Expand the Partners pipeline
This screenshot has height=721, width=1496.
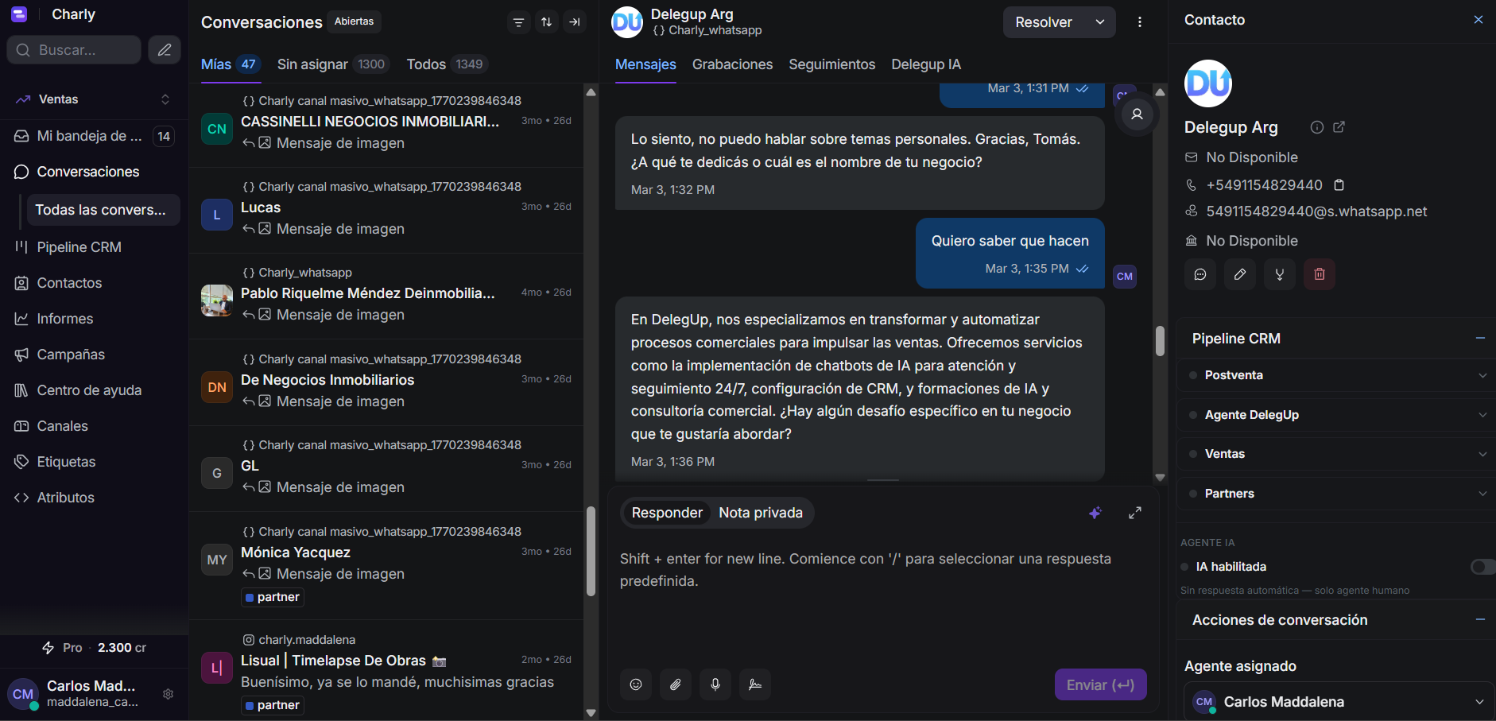point(1335,494)
